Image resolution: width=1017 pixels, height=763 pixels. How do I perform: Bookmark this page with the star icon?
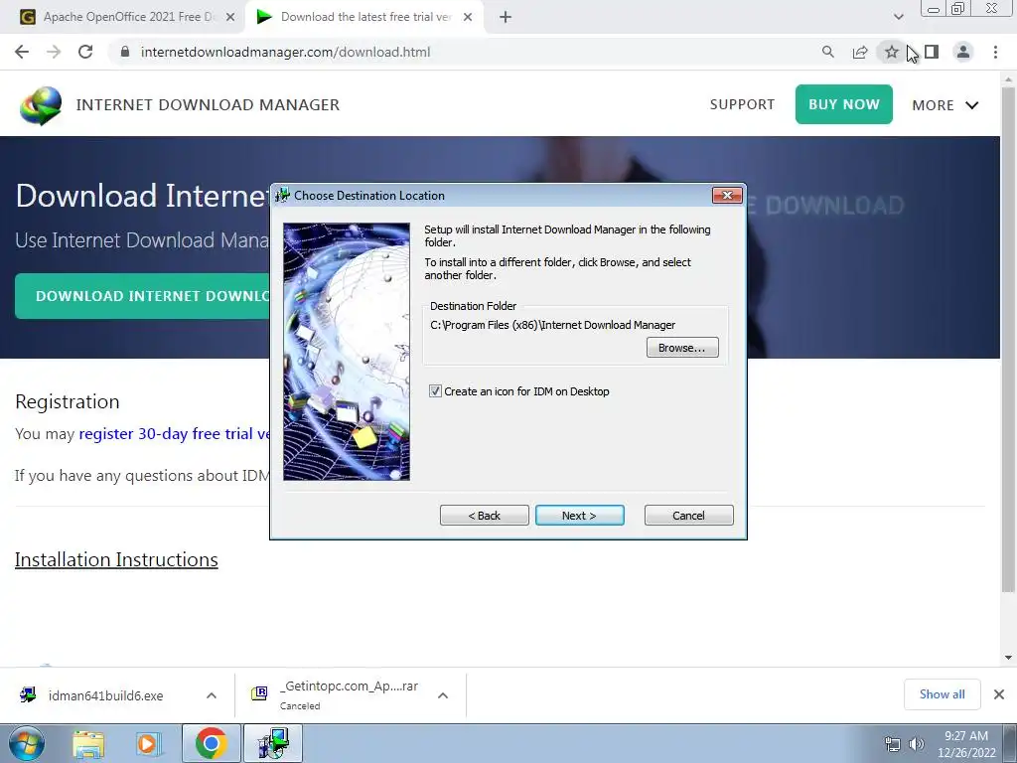click(x=892, y=52)
